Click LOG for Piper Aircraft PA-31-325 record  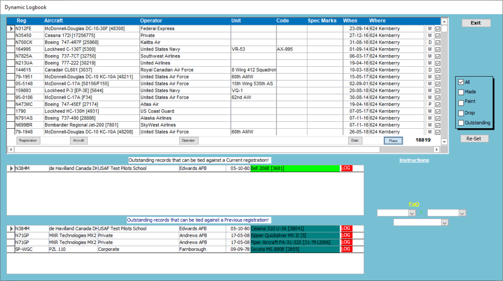346,242
